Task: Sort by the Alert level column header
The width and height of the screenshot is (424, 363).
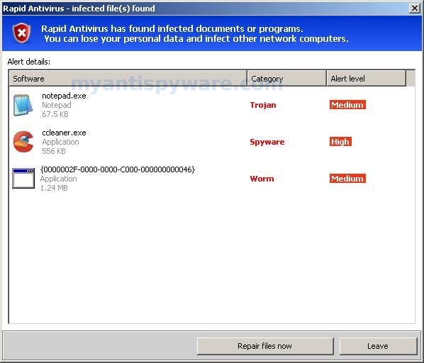Action: point(366,79)
